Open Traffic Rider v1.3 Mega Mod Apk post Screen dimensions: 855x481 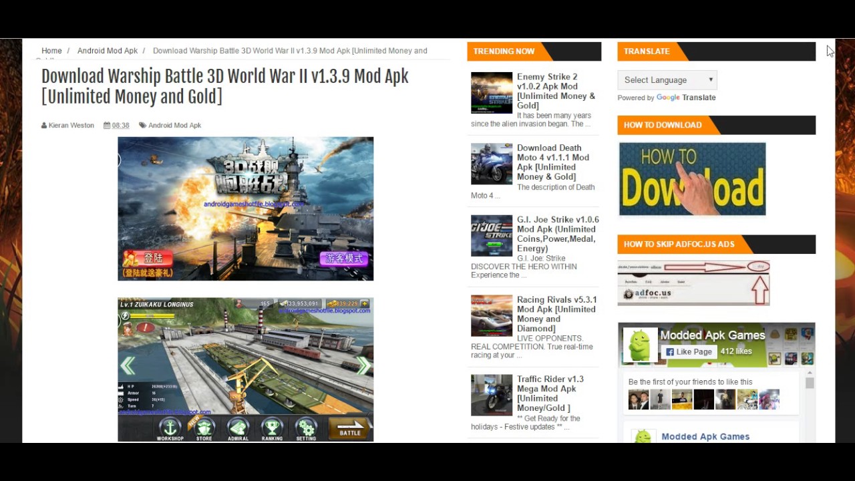pyautogui.click(x=550, y=393)
